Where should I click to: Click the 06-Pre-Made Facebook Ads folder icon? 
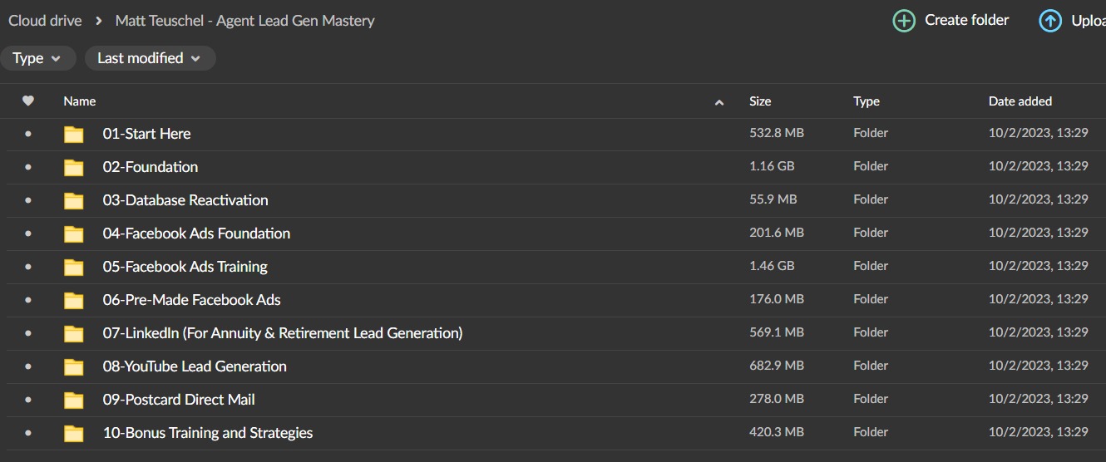coord(74,300)
